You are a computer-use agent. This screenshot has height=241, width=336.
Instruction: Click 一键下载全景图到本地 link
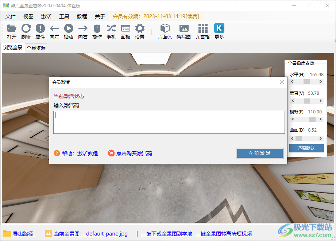pos(167,234)
